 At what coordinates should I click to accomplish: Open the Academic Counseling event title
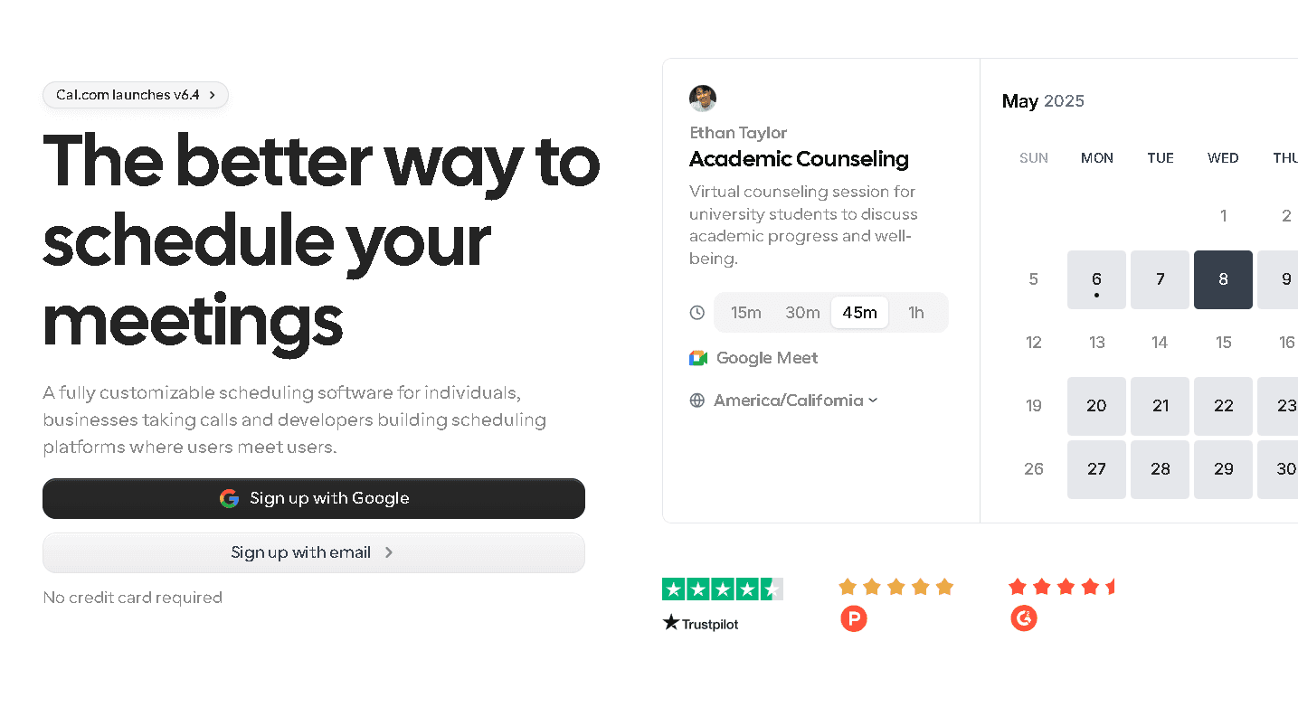click(799, 159)
